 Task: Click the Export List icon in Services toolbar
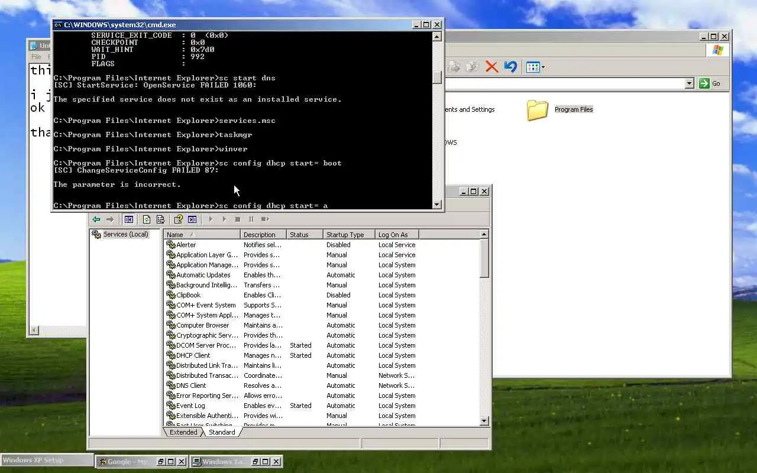[x=160, y=219]
